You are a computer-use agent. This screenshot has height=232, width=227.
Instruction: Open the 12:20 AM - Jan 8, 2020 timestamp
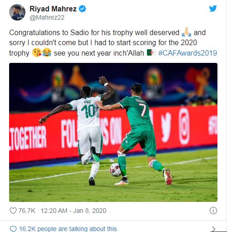(74, 211)
